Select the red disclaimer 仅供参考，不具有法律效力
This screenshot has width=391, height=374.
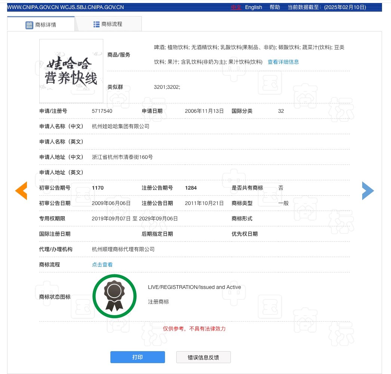(194, 329)
